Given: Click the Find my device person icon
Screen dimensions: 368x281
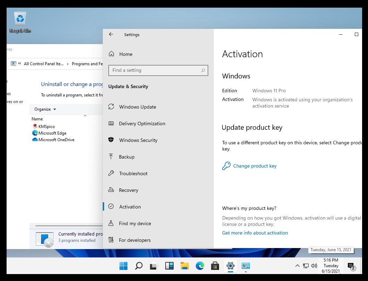Looking at the screenshot, I should (x=111, y=223).
